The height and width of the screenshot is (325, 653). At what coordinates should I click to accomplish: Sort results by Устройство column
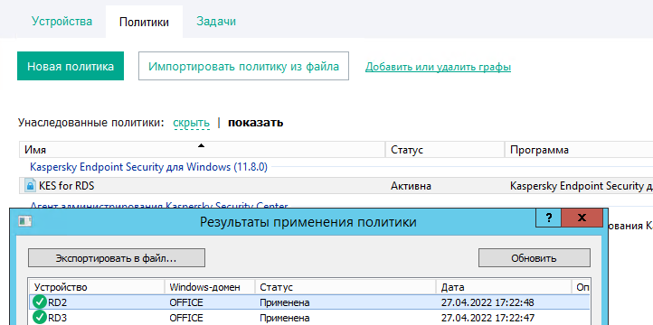[97, 287]
